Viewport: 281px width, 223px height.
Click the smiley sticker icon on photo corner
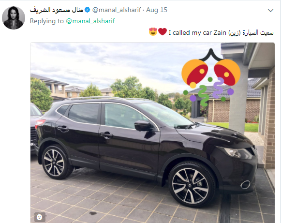(40, 217)
